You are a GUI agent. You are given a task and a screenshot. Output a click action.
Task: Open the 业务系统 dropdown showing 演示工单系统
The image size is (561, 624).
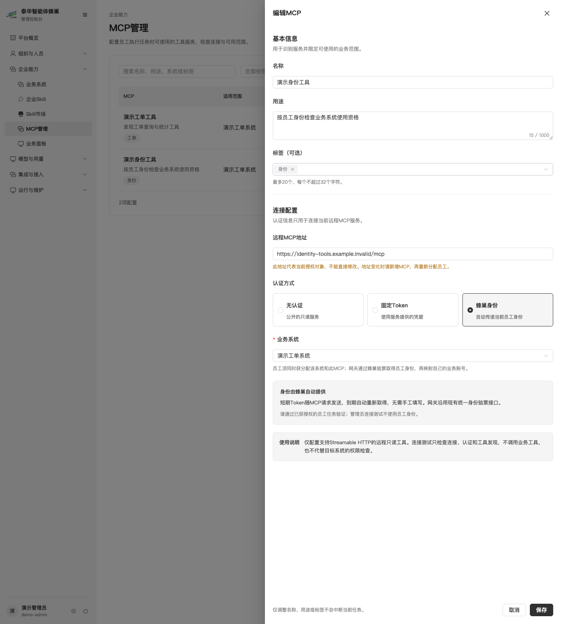coord(413,356)
